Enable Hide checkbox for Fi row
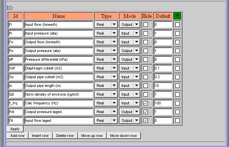This screenshot has width=229, height=147. point(146,24)
